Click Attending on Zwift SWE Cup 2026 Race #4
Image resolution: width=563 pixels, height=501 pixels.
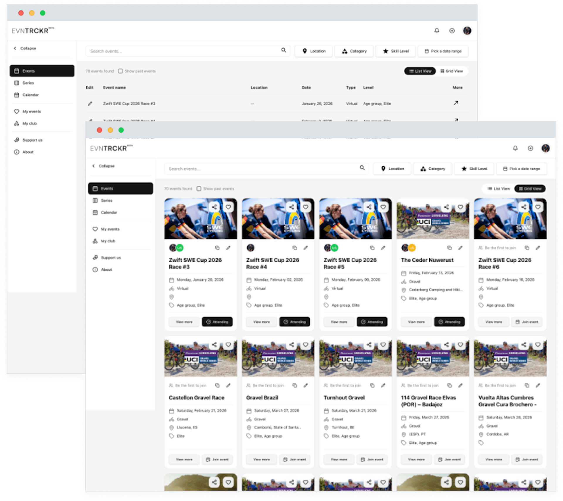[x=295, y=322]
